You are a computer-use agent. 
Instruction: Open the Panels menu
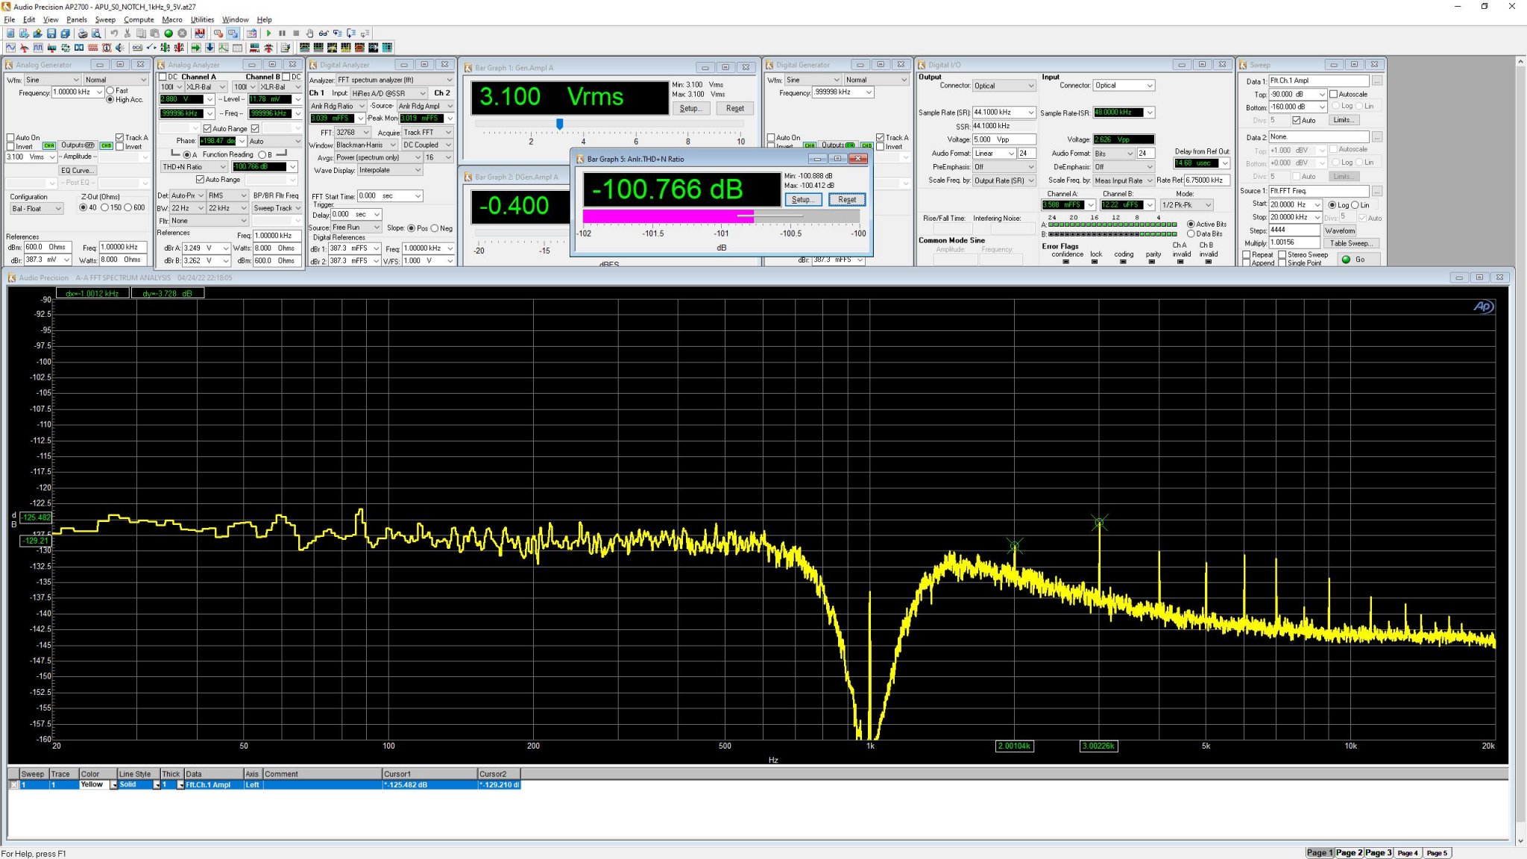click(x=77, y=19)
